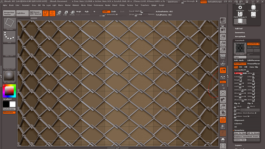The width and height of the screenshot is (265, 149).
Task: Click the main color picker square
Action: tap(9, 91)
